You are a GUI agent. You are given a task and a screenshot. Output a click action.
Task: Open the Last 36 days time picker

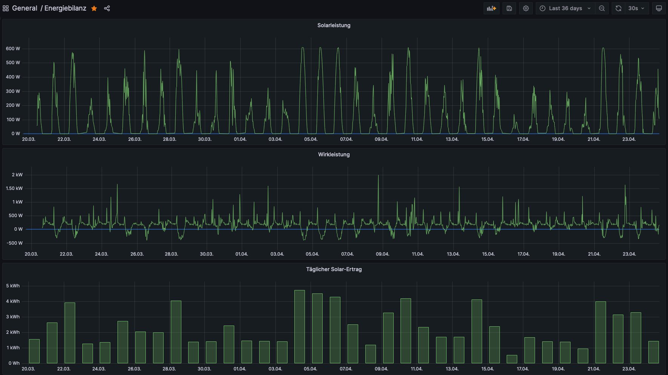coord(565,8)
